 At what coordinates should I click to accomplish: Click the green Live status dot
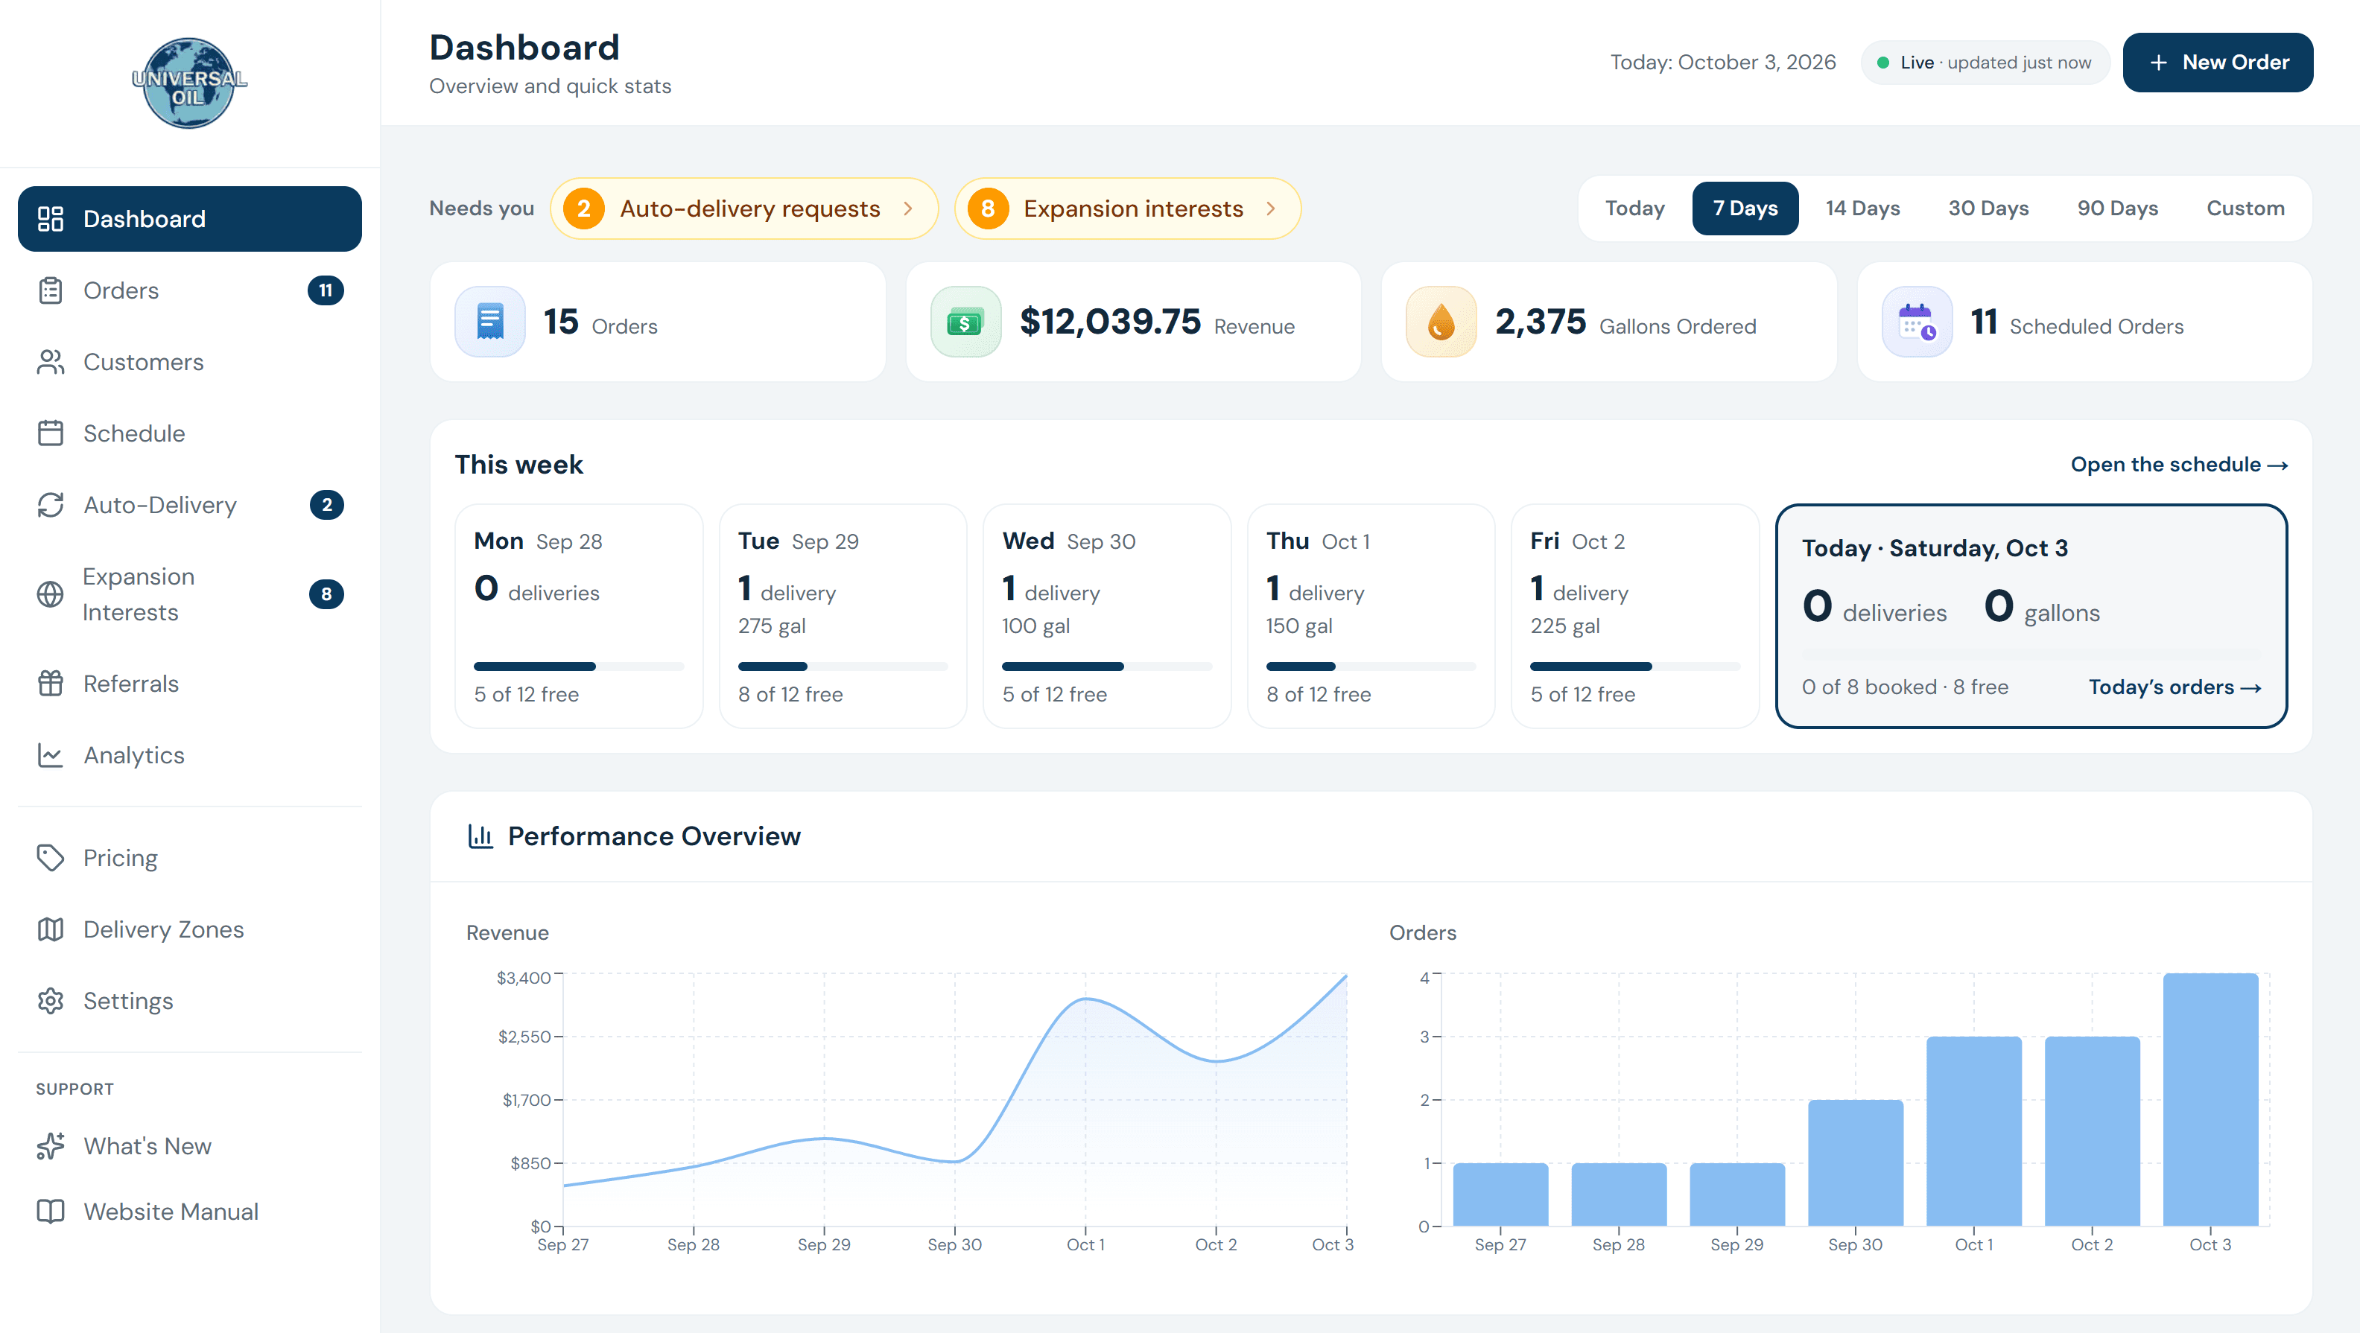(1883, 63)
